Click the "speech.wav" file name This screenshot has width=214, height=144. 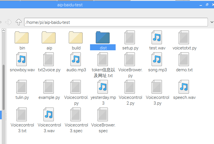pos(184,97)
